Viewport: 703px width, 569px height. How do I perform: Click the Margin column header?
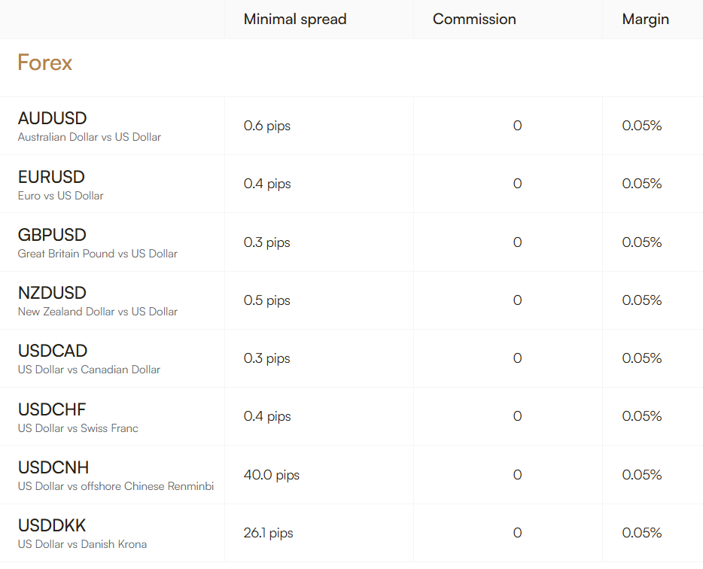645,20
